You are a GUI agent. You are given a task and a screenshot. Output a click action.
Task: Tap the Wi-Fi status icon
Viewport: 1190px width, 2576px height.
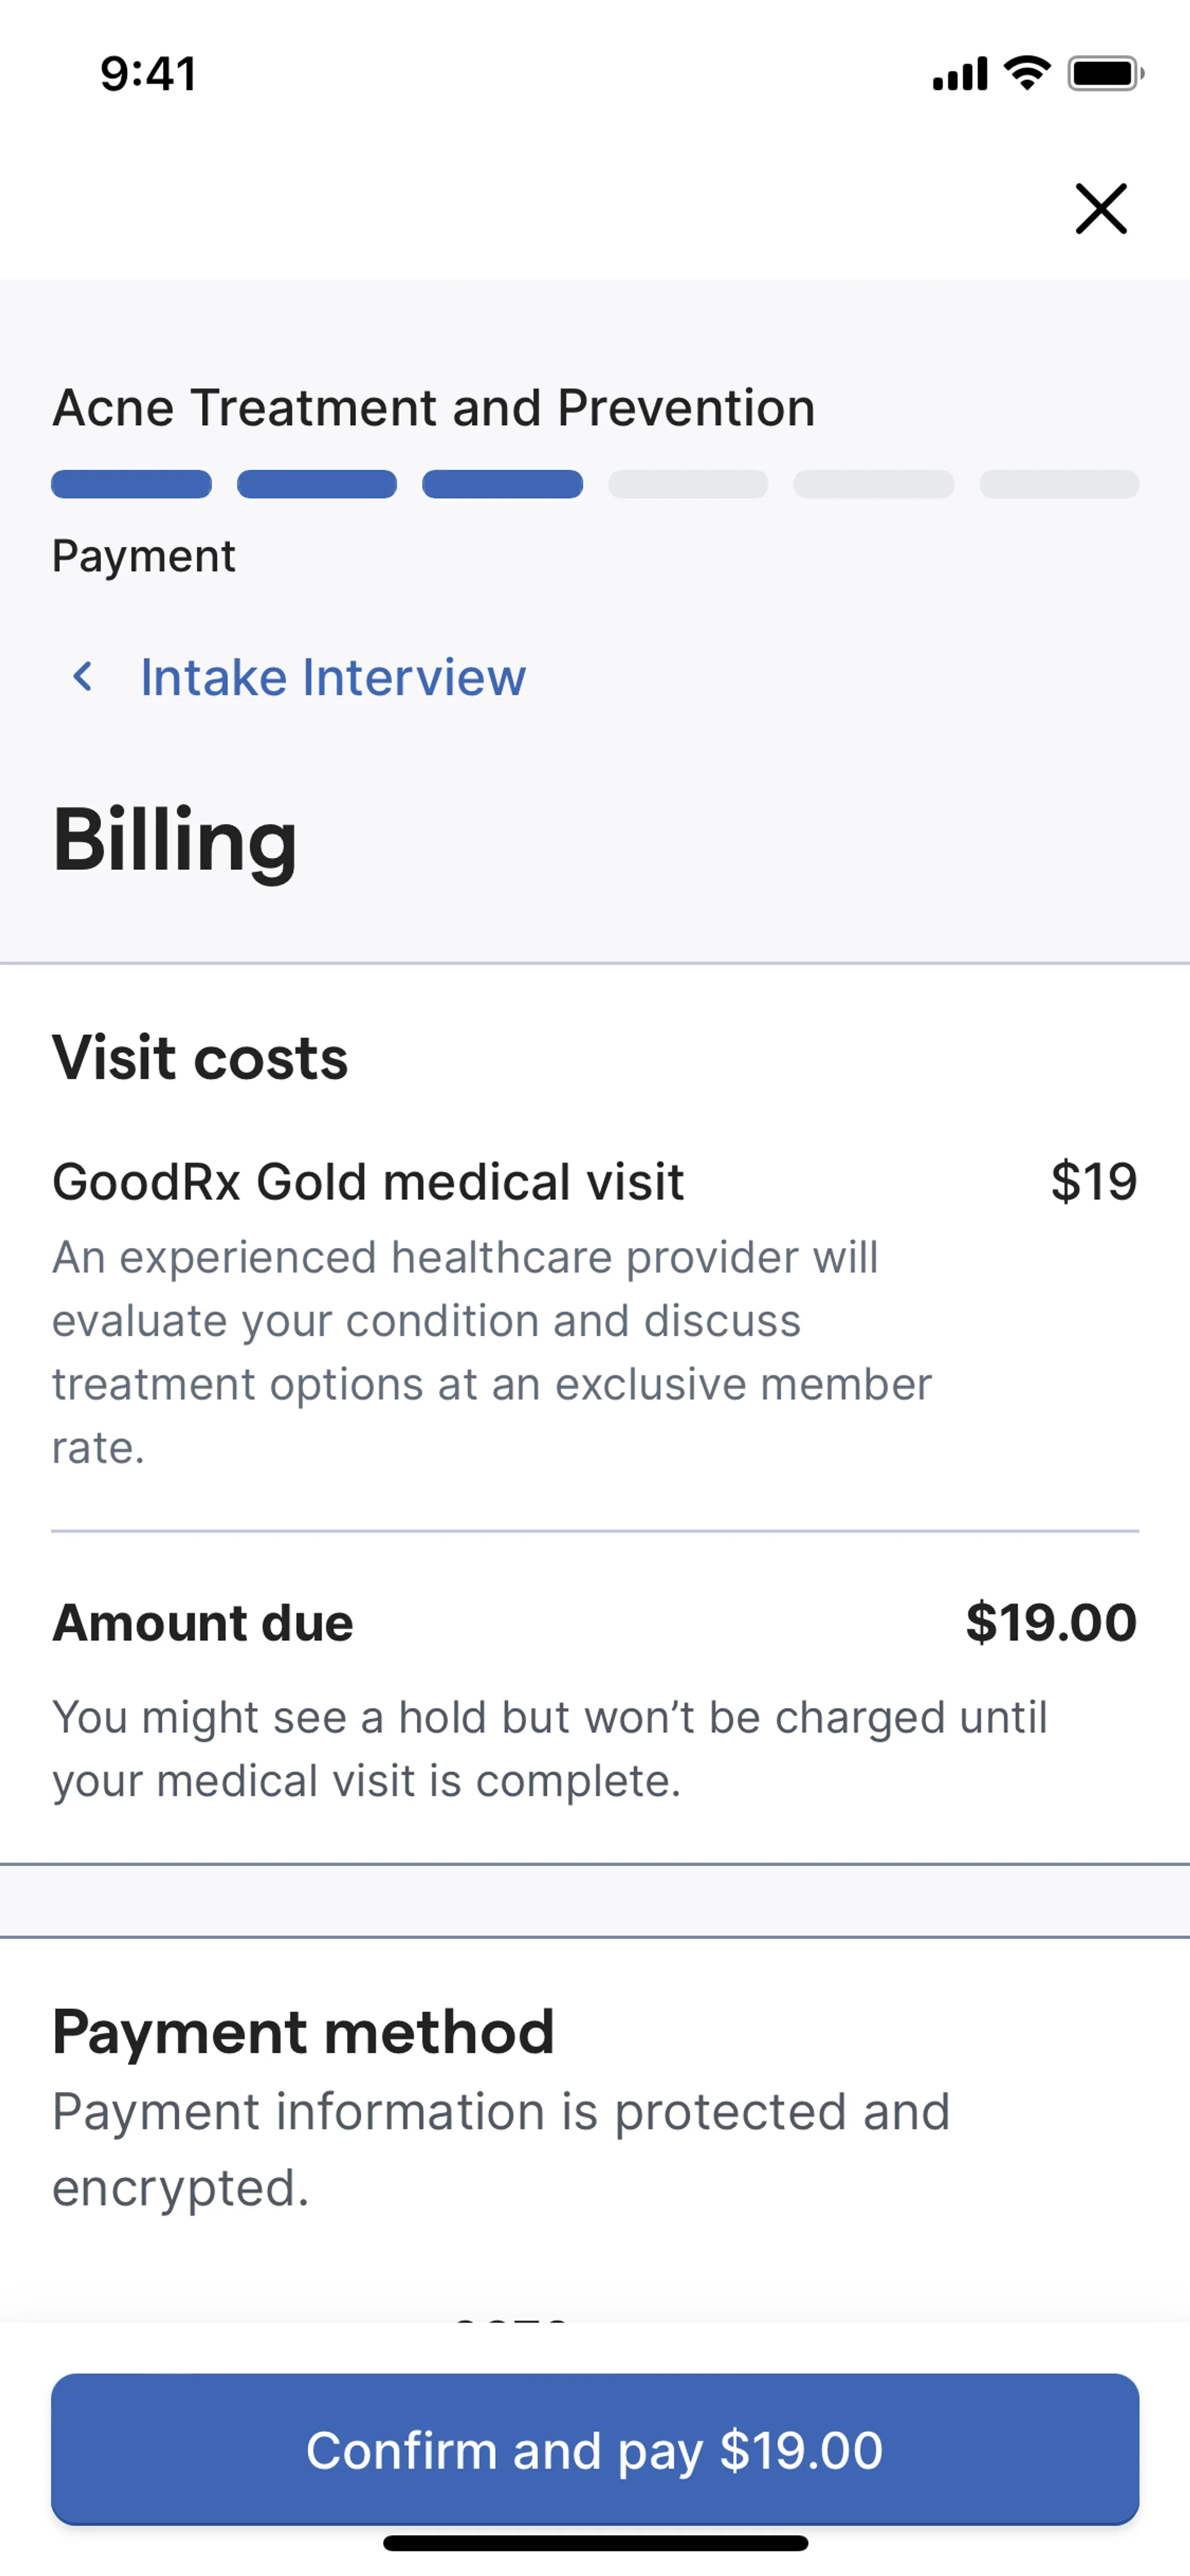(1027, 73)
